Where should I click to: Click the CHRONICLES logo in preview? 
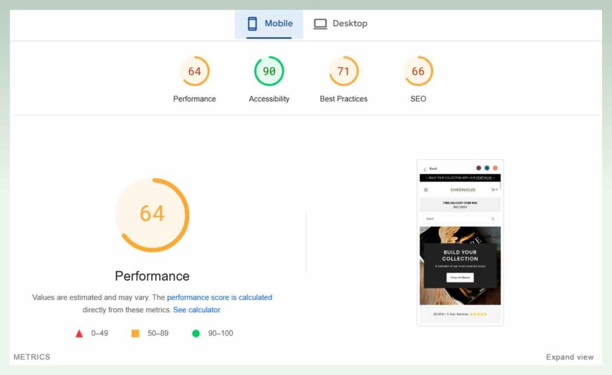(x=463, y=190)
